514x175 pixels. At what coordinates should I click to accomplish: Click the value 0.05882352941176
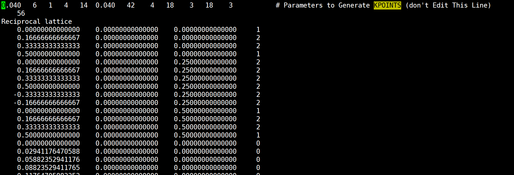(48, 160)
